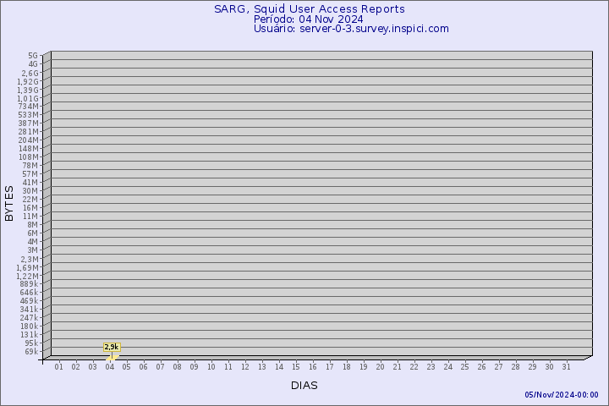Screen dimensions: 609x406
Task: Click the 78M y-axis value
Action: click(30, 166)
